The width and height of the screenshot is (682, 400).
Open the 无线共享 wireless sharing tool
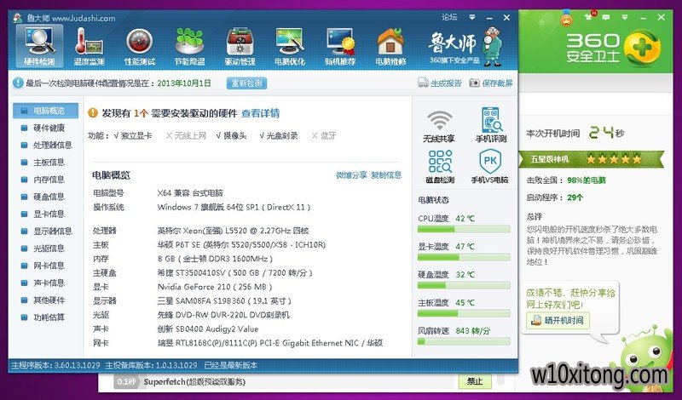tap(439, 126)
